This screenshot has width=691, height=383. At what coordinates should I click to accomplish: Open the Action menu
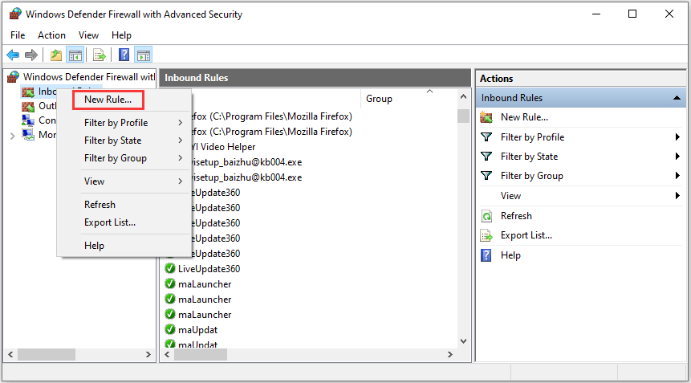point(51,35)
